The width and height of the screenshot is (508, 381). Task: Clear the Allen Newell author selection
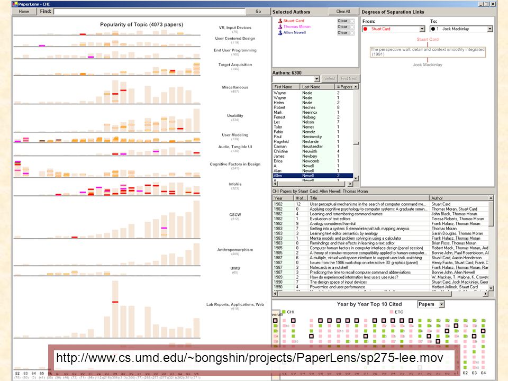pos(346,32)
